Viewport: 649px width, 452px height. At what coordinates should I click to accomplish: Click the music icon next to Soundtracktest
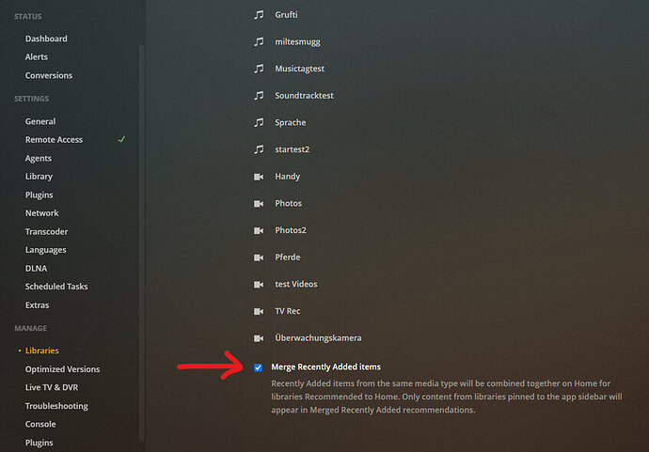point(259,96)
